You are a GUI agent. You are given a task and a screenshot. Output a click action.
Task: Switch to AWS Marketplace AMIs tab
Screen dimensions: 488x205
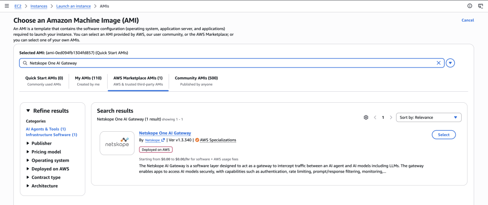(x=138, y=81)
